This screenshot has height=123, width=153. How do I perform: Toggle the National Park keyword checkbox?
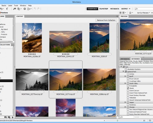126,72
